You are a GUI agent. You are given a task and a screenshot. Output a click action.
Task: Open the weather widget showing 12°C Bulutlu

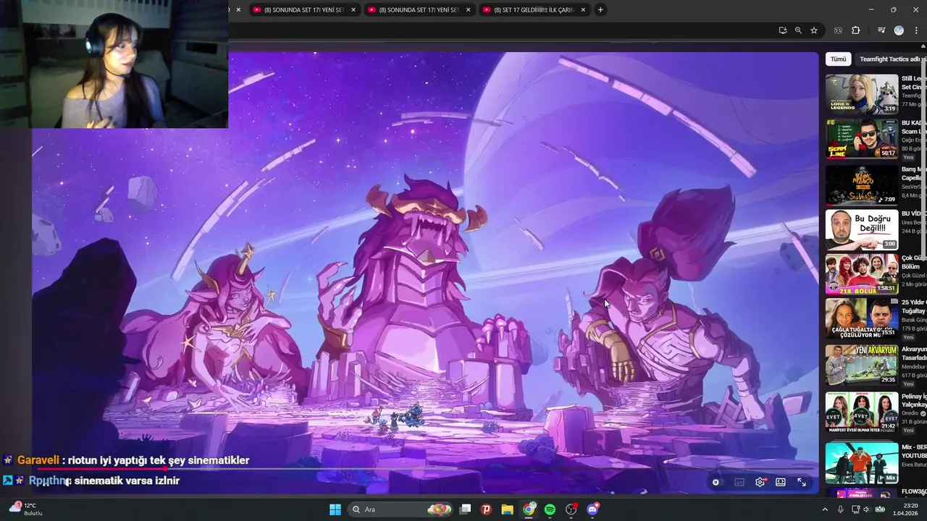point(26,509)
